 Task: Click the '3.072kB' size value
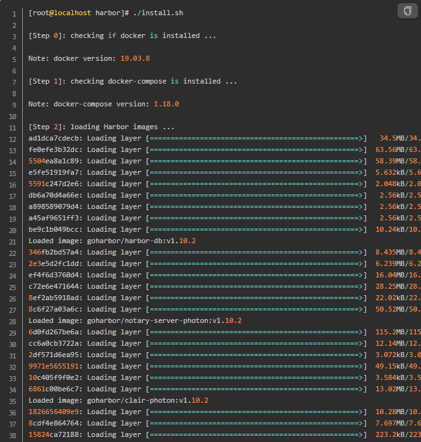pos(390,355)
